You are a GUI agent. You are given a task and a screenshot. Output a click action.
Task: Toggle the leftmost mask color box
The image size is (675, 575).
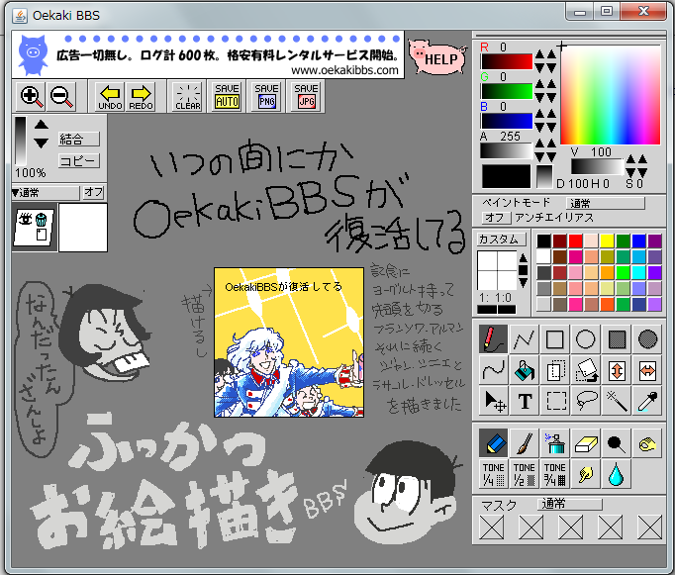point(492,527)
